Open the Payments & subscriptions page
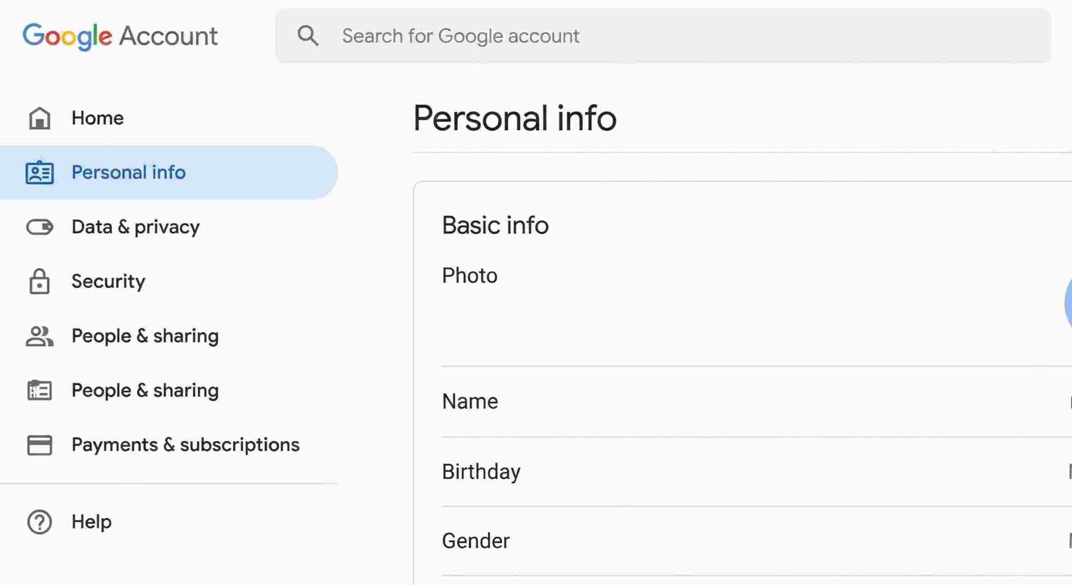 [185, 444]
